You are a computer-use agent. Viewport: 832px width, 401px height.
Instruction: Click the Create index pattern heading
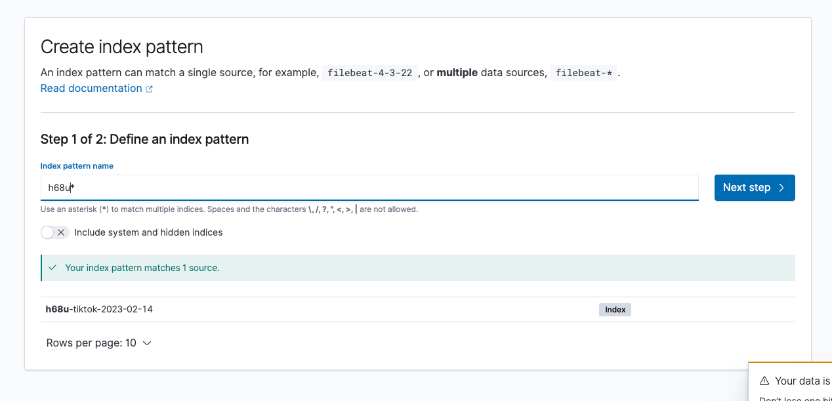pyautogui.click(x=122, y=47)
